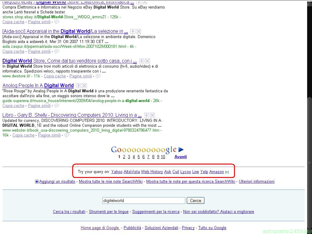Open the Tutto su Google link
Image resolution: width=312 pixels, height=234 pixels.
(x=212, y=228)
